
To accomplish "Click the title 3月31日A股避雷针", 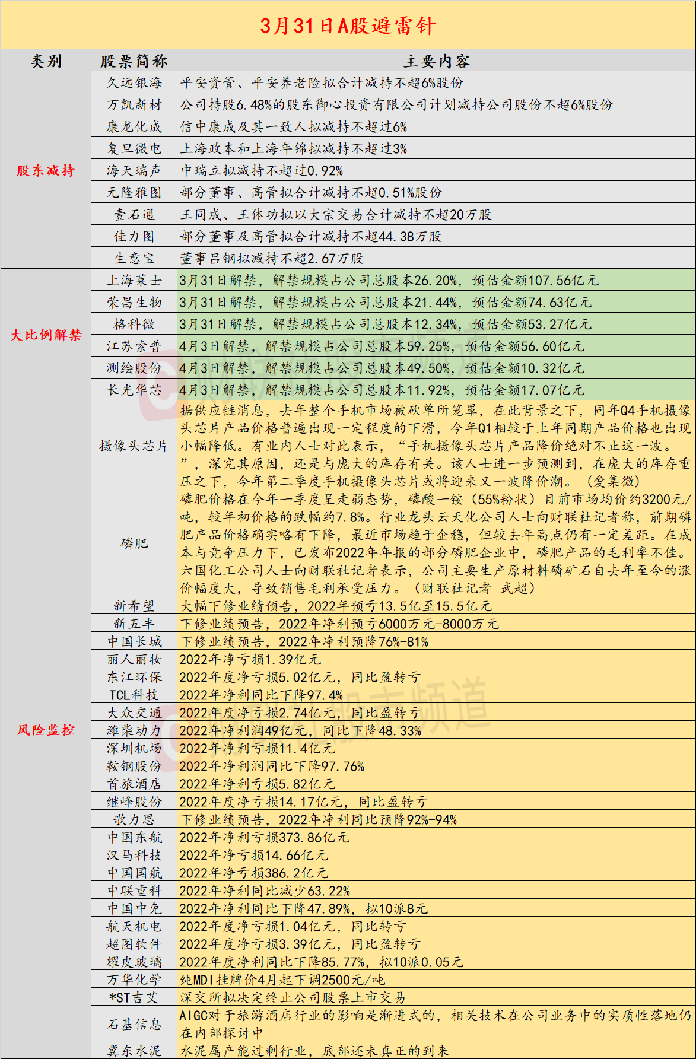I will coord(348,26).
